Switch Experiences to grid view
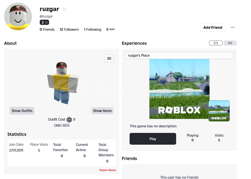251x179 pixels. [x=230, y=43]
